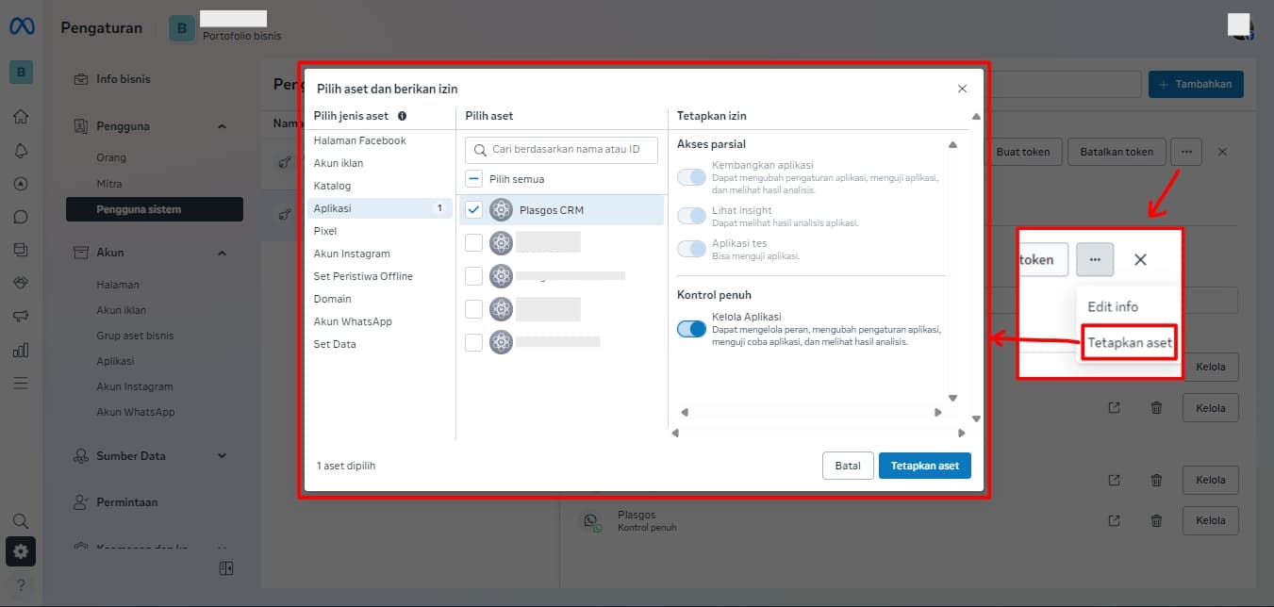The height and width of the screenshot is (607, 1274).
Task: Select Akun WhatsApp asset type
Action: click(x=353, y=321)
